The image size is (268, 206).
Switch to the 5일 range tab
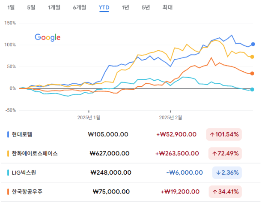point(31,7)
